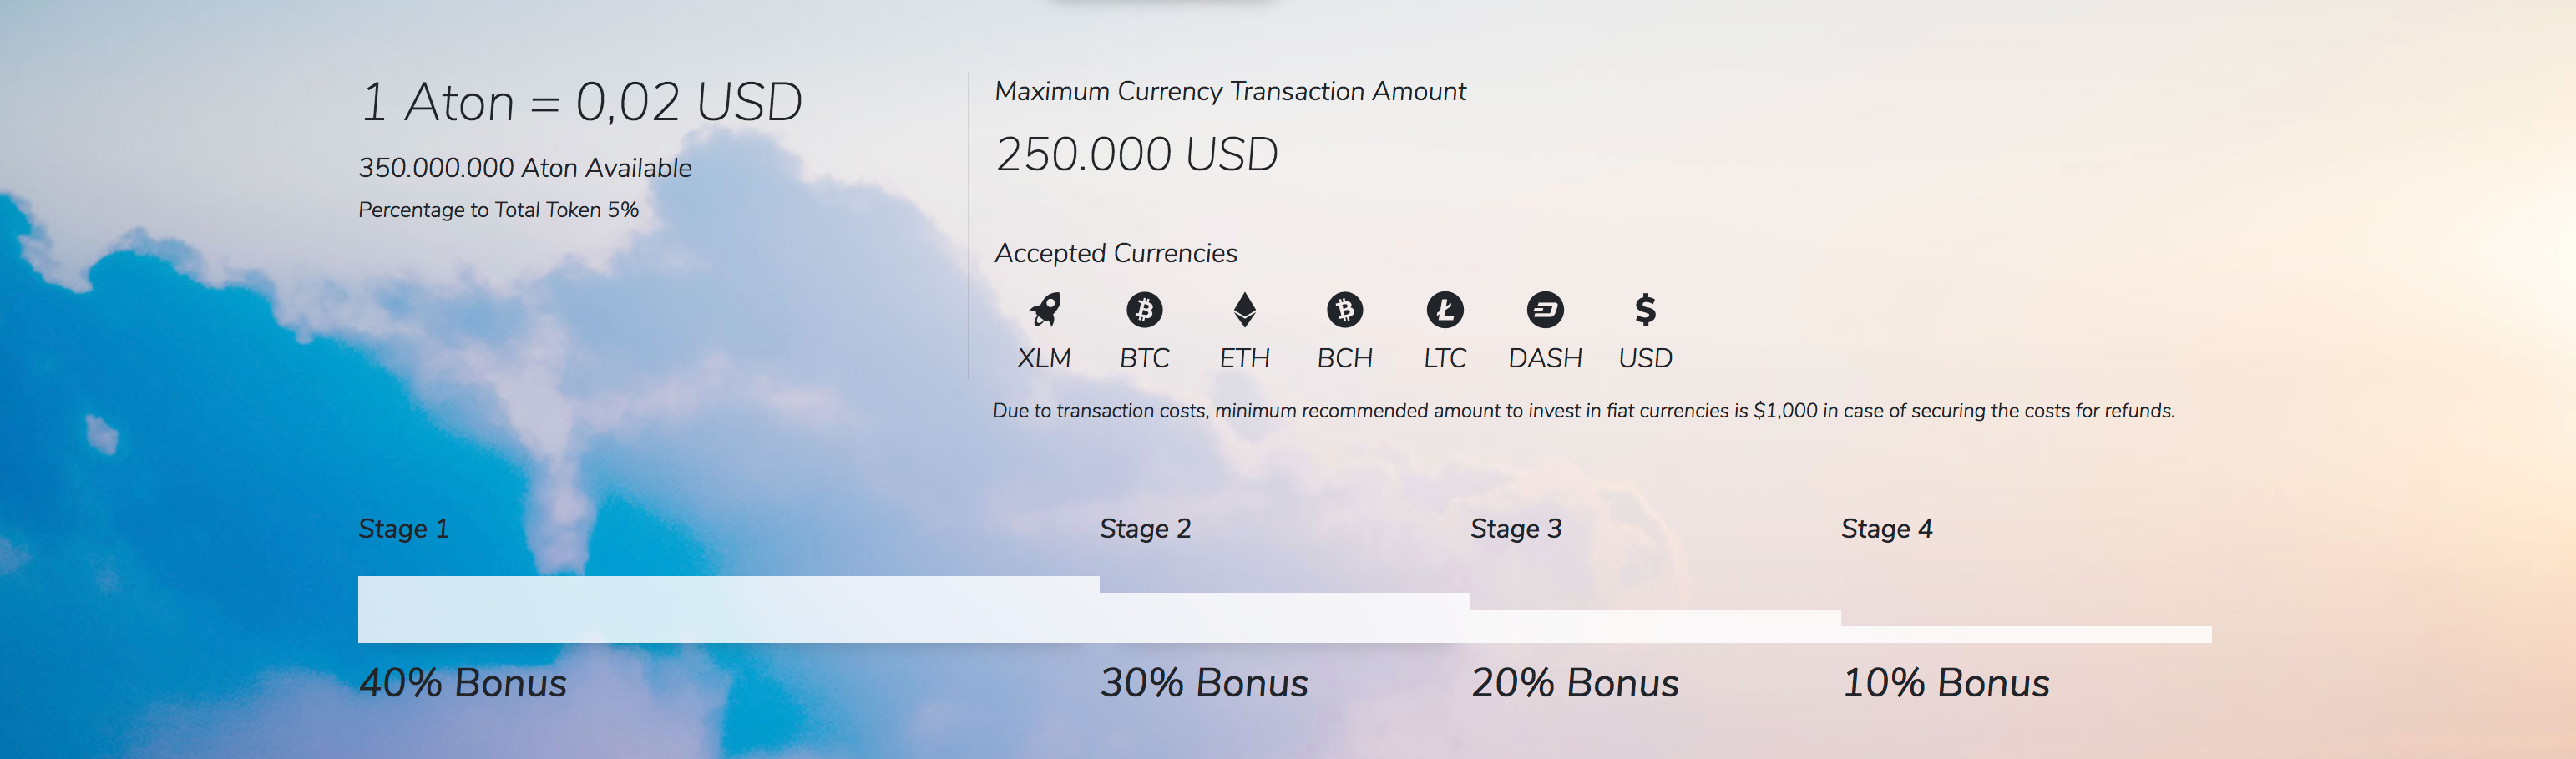Click the Accepted Currencies heading
This screenshot has height=759, width=2576.
click(1116, 253)
